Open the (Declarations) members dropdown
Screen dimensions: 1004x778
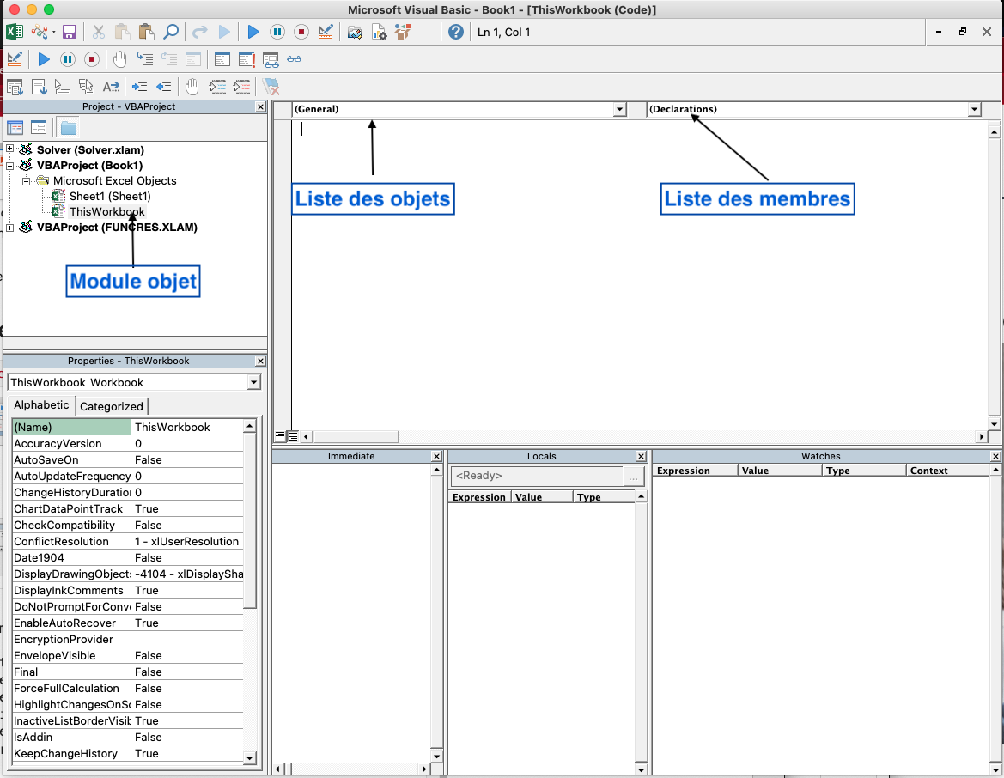point(973,110)
